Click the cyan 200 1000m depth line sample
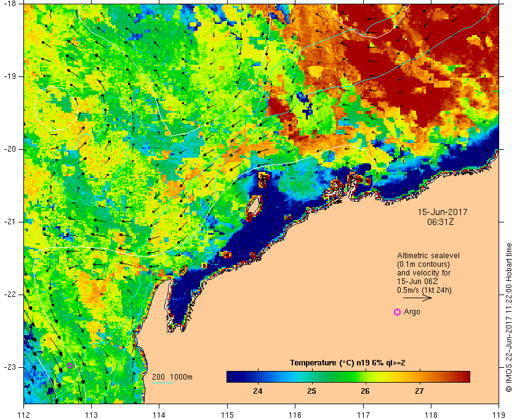The height and width of the screenshot is (419, 517). (162, 383)
